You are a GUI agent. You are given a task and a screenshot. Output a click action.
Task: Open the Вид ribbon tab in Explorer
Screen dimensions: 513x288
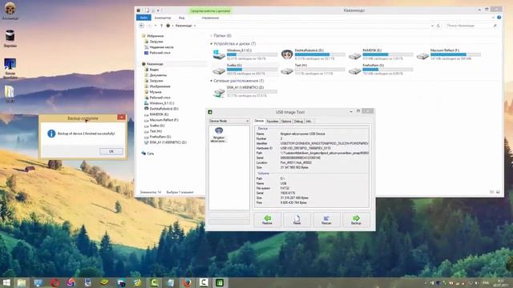click(182, 18)
